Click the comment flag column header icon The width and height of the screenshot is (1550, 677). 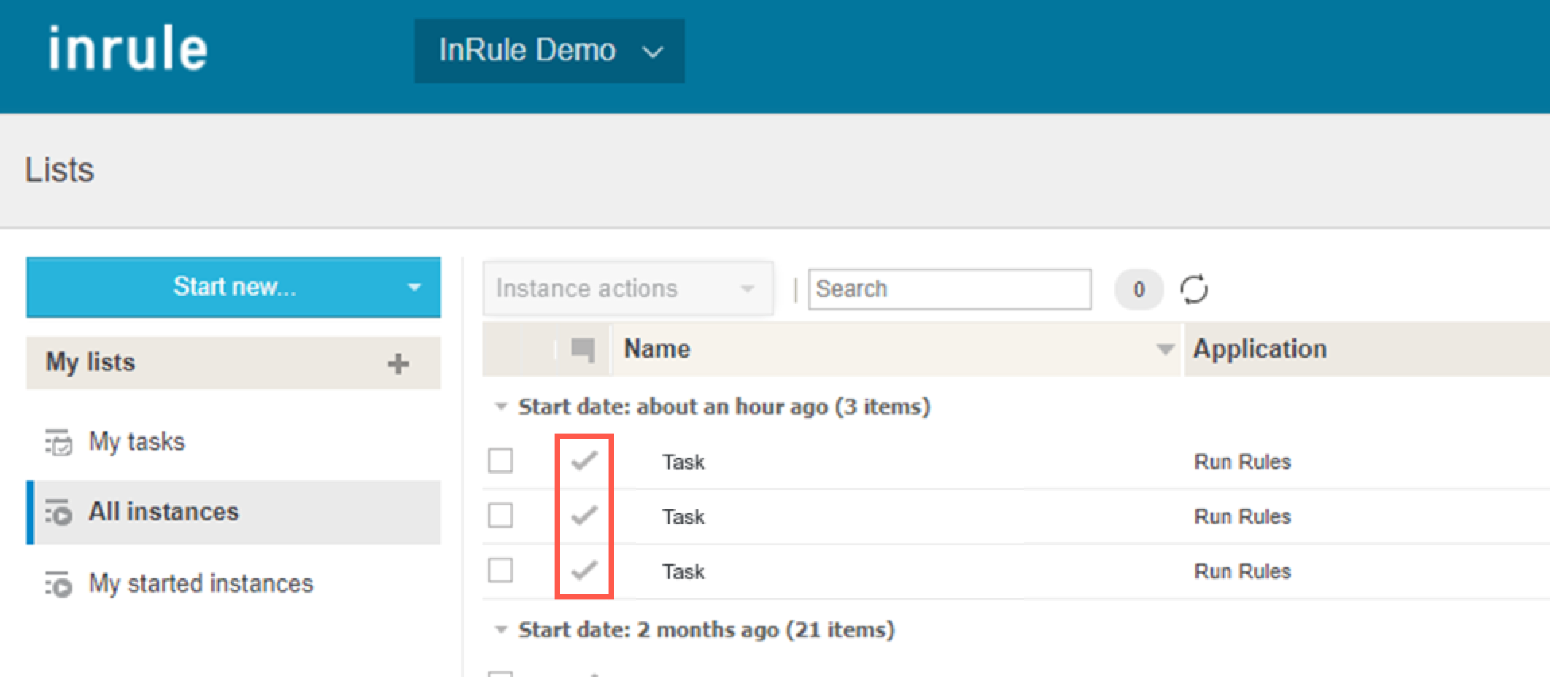point(583,349)
